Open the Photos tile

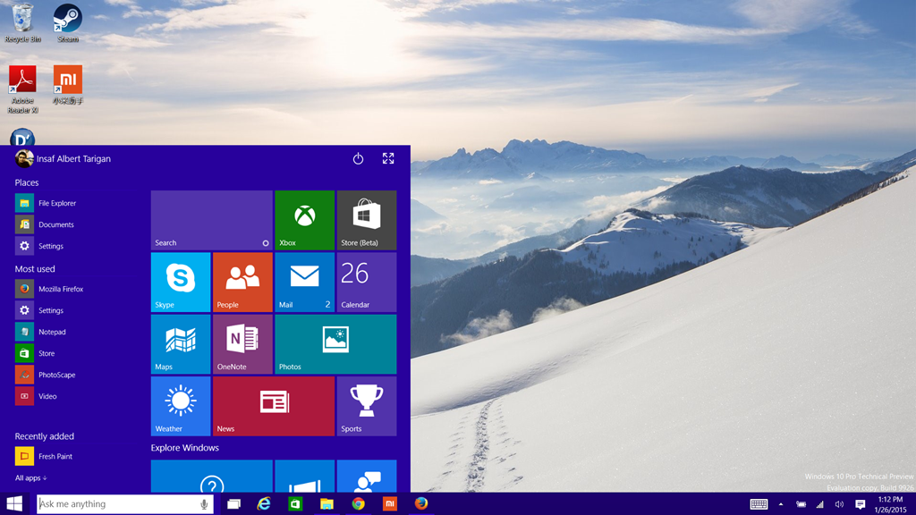[335, 344]
